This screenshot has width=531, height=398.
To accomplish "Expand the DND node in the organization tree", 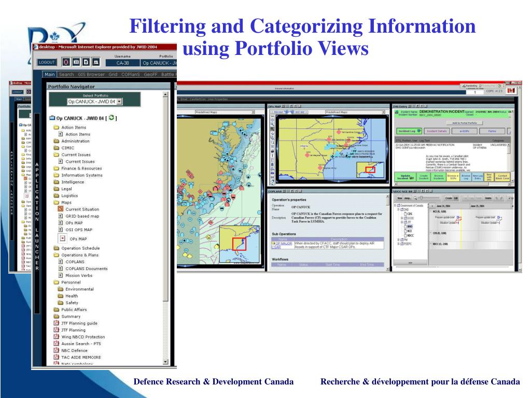I will [398, 210].
